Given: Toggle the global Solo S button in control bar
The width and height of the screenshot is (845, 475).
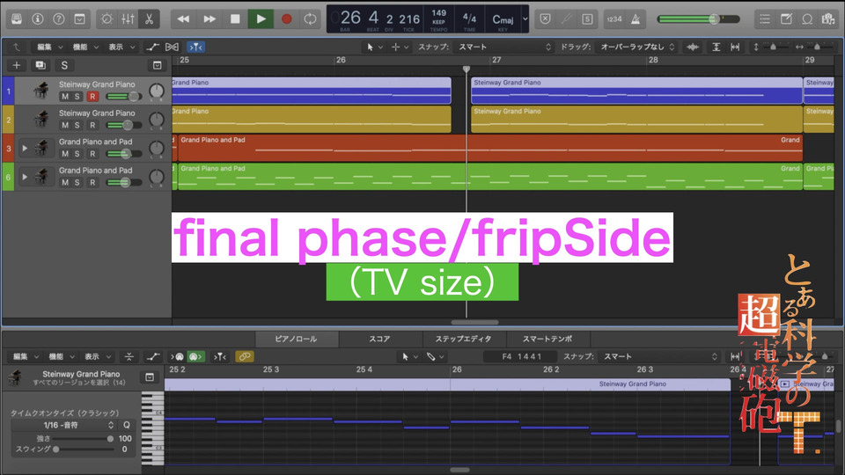Looking at the screenshot, I should click(587, 18).
